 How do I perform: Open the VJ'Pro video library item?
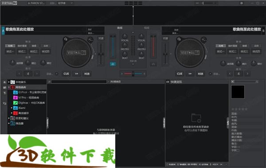pos(27,98)
